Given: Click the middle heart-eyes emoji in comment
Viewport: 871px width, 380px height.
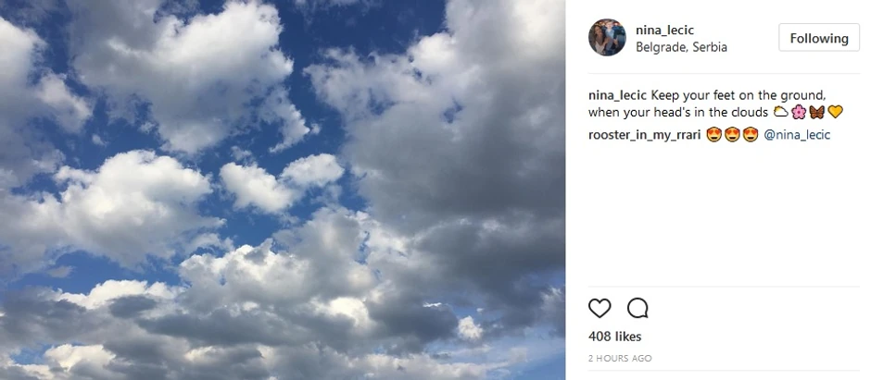Looking at the screenshot, I should coord(732,135).
